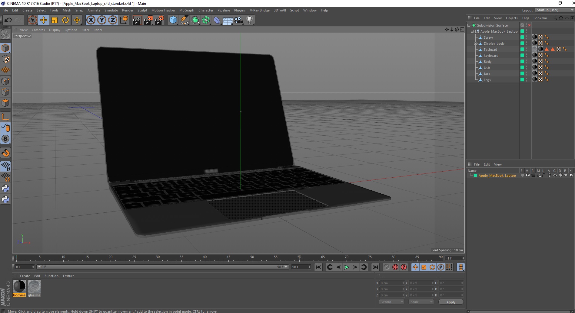Viewport: 575px width, 313px height.
Task: Switch to Texture mode checkered cube
Action: (x=5, y=59)
